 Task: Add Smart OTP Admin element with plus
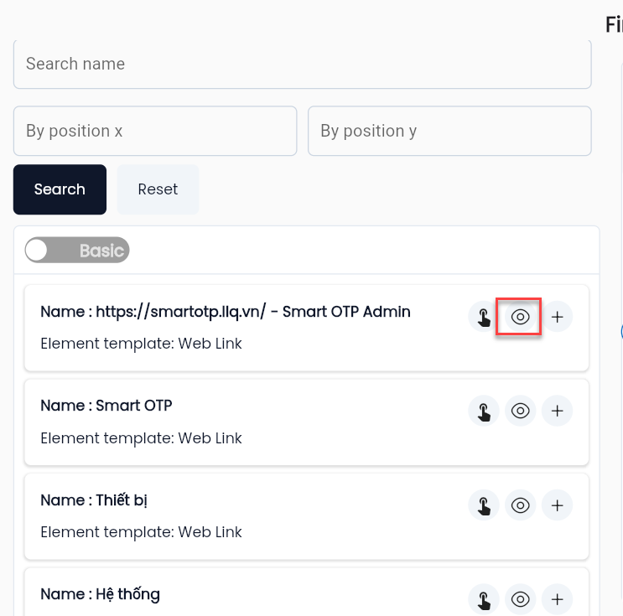point(557,317)
